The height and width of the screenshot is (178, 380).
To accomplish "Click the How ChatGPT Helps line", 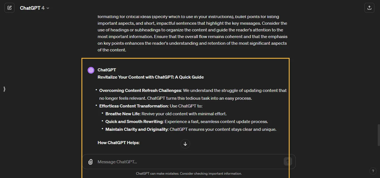I will coord(119,142).
